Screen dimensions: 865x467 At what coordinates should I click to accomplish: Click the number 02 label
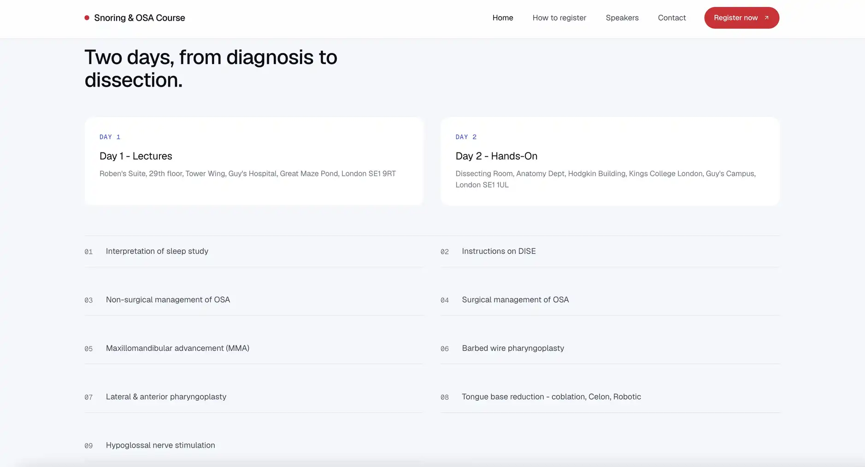pyautogui.click(x=445, y=252)
